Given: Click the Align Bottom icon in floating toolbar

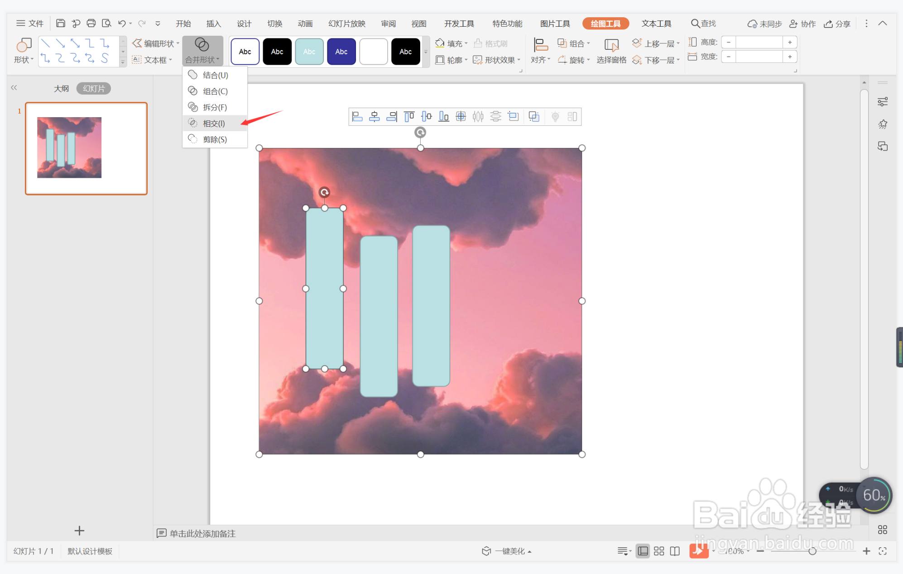Looking at the screenshot, I should [x=444, y=117].
